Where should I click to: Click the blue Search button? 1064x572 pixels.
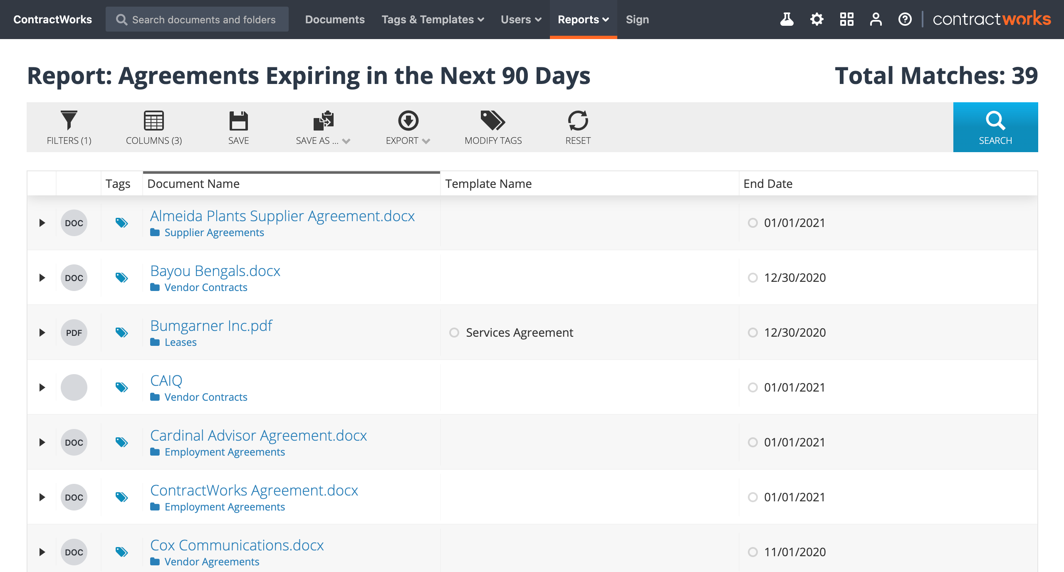tap(995, 127)
